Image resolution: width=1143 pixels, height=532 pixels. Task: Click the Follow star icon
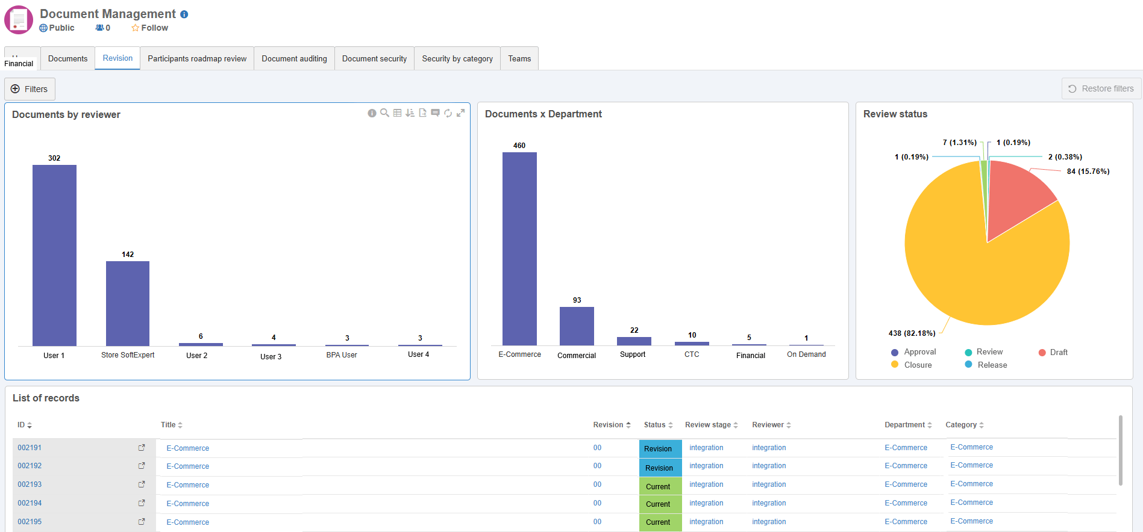pyautogui.click(x=136, y=28)
